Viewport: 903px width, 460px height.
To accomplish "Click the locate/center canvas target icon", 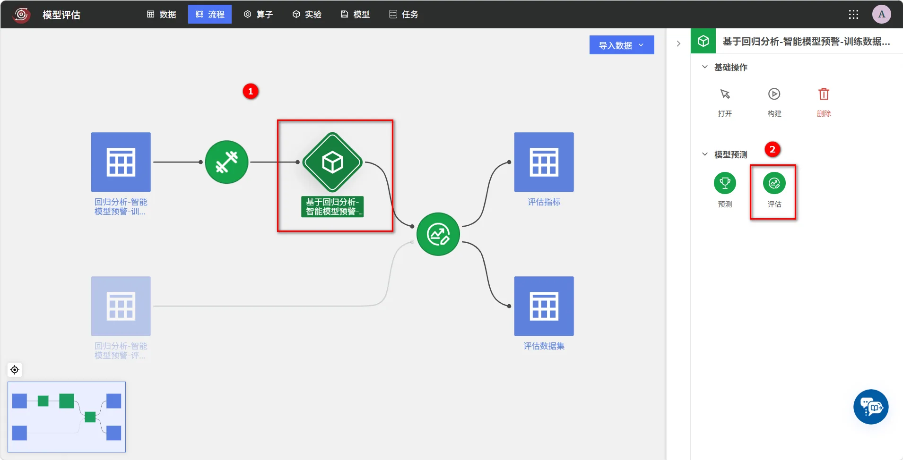I will click(x=15, y=370).
